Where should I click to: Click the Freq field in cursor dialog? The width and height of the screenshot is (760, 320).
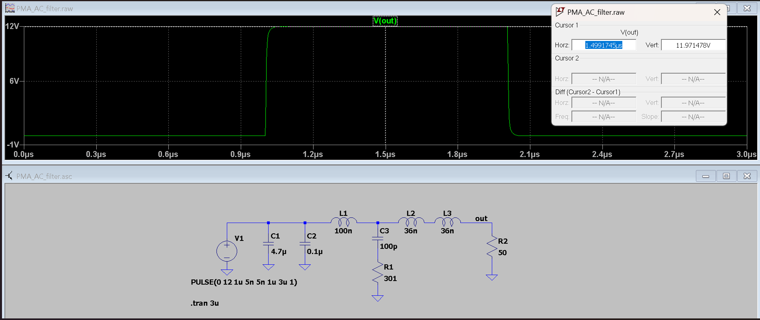coord(604,116)
